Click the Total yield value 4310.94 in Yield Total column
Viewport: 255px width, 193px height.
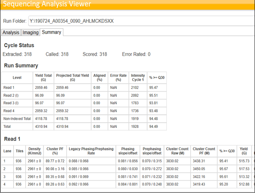point(41,127)
